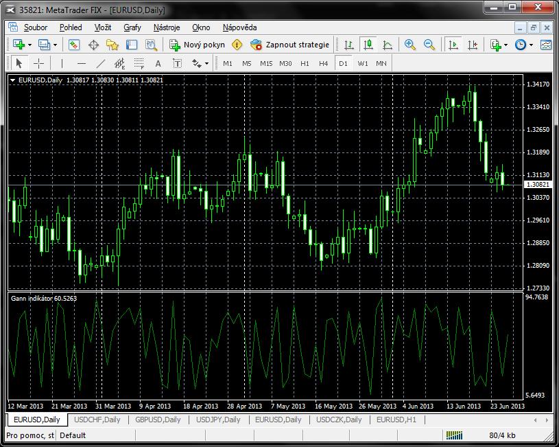Open the arrows objects dropdown

point(206,64)
